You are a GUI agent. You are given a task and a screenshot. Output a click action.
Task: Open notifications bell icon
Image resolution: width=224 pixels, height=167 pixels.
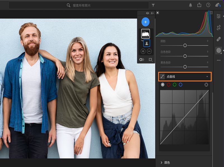[x=191, y=5]
